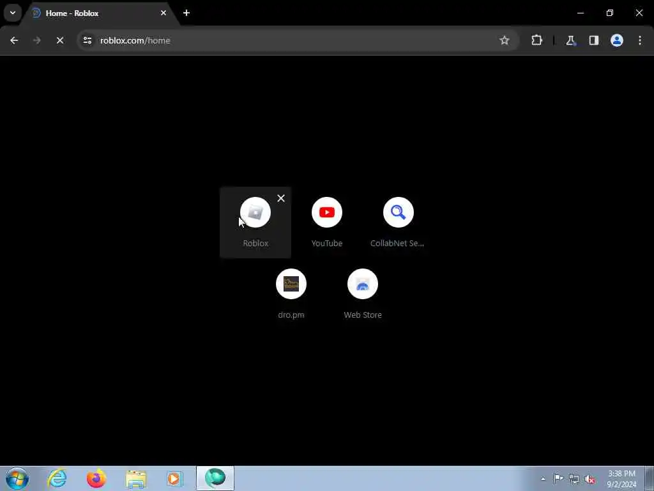Viewport: 654px width, 491px height.
Task: Click the Show desktop strip
Action: (x=650, y=478)
